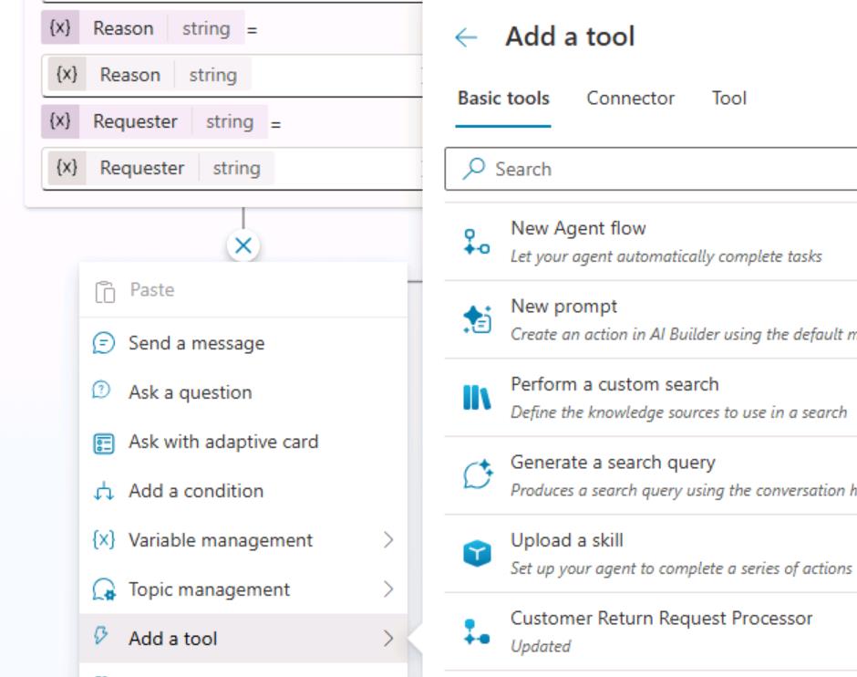Click the purple Reason string variable chip

142,27
